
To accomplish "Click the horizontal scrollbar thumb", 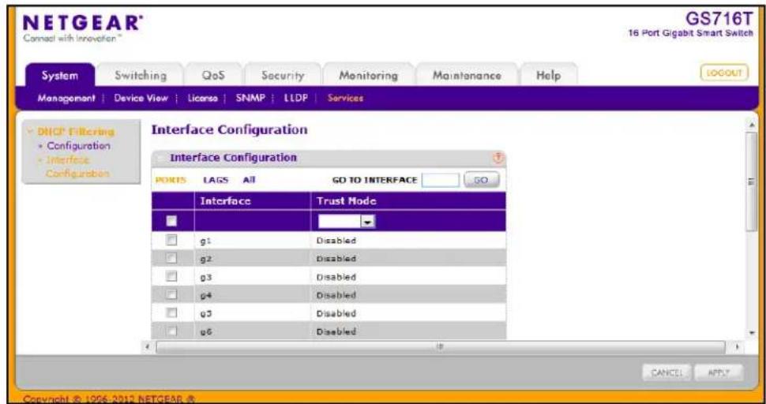I will [x=441, y=347].
